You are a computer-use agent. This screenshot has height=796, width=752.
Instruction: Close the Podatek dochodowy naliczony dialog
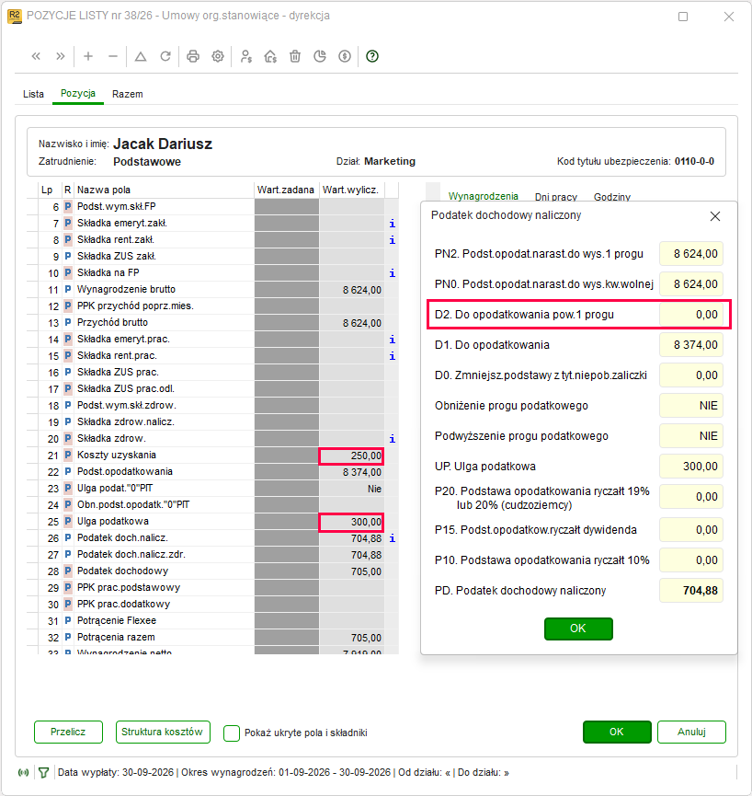click(715, 216)
